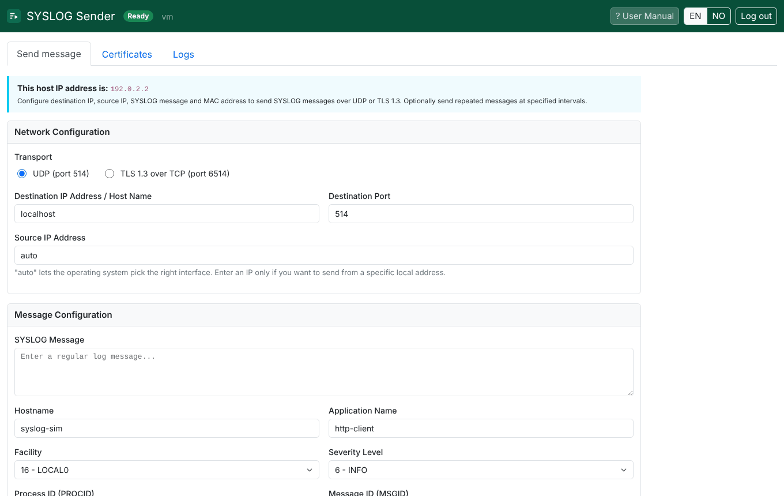
Task: Open the Severity Level dropdown
Action: pos(481,470)
